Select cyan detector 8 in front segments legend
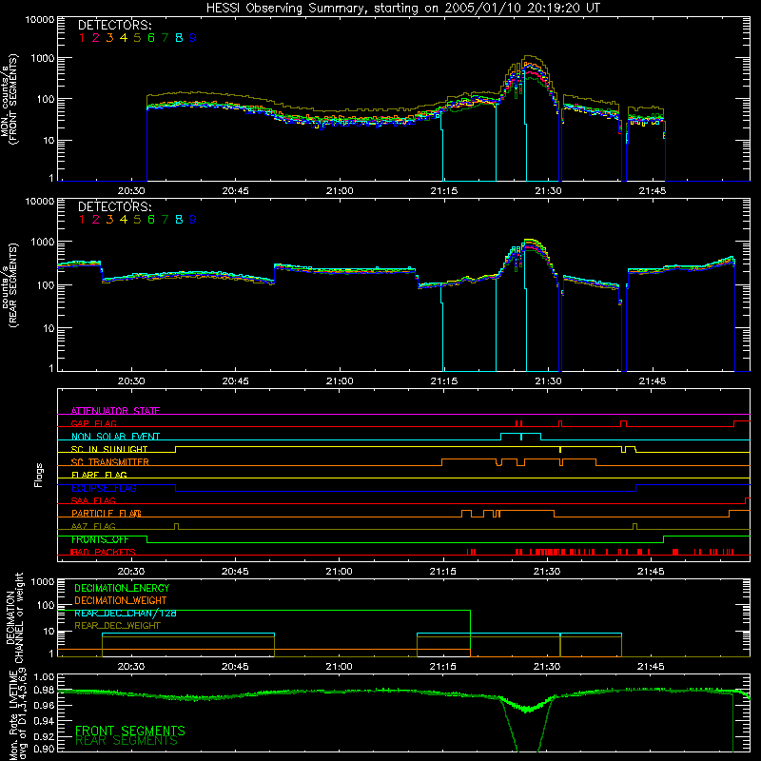Viewport: 761px width, 761px height. coord(179,38)
